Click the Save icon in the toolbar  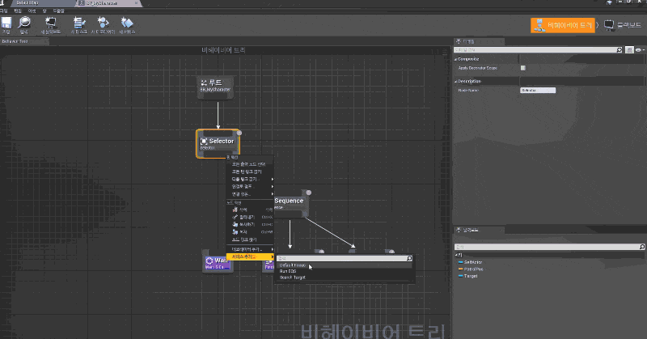click(6, 25)
